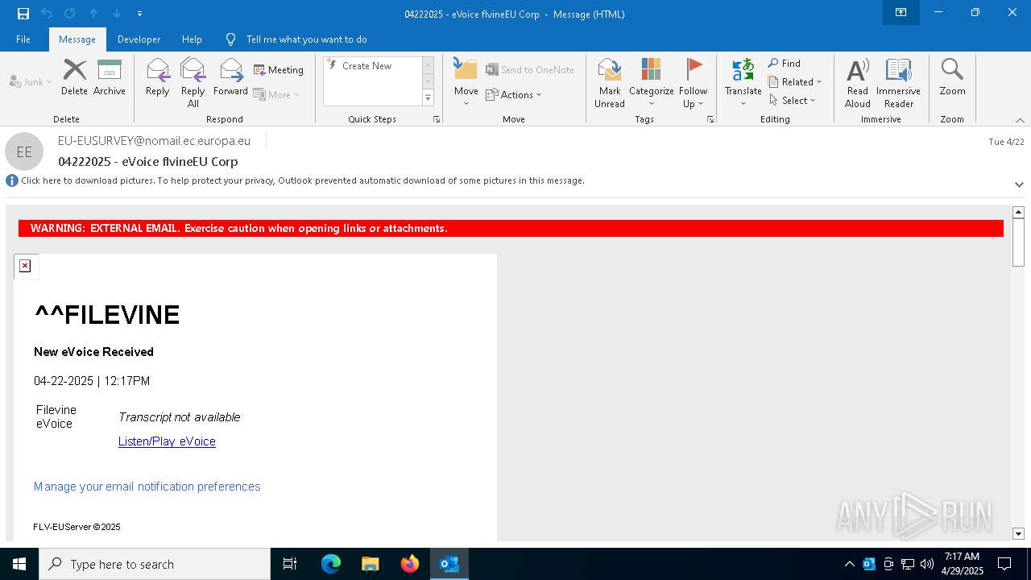This screenshot has height=580, width=1031.
Task: Go to next item with the down arrow
Action: point(117,13)
